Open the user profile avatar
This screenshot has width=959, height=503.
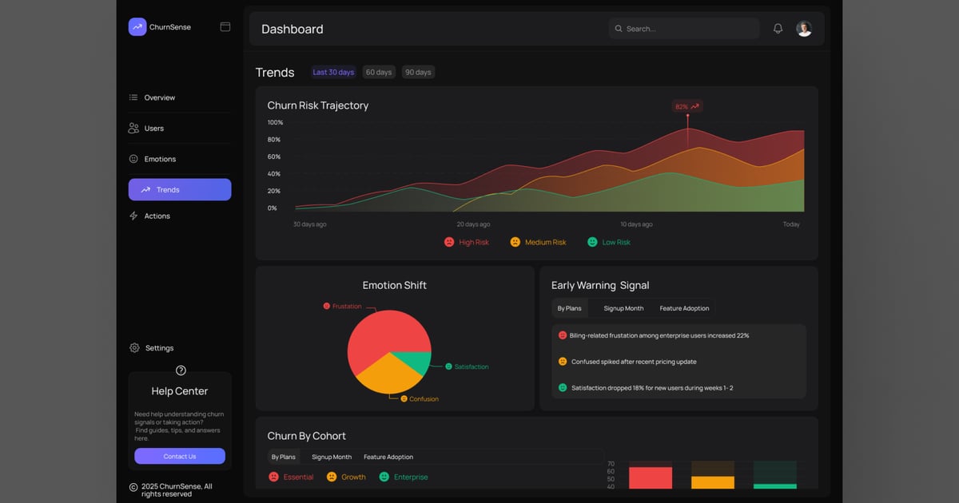[x=804, y=29]
